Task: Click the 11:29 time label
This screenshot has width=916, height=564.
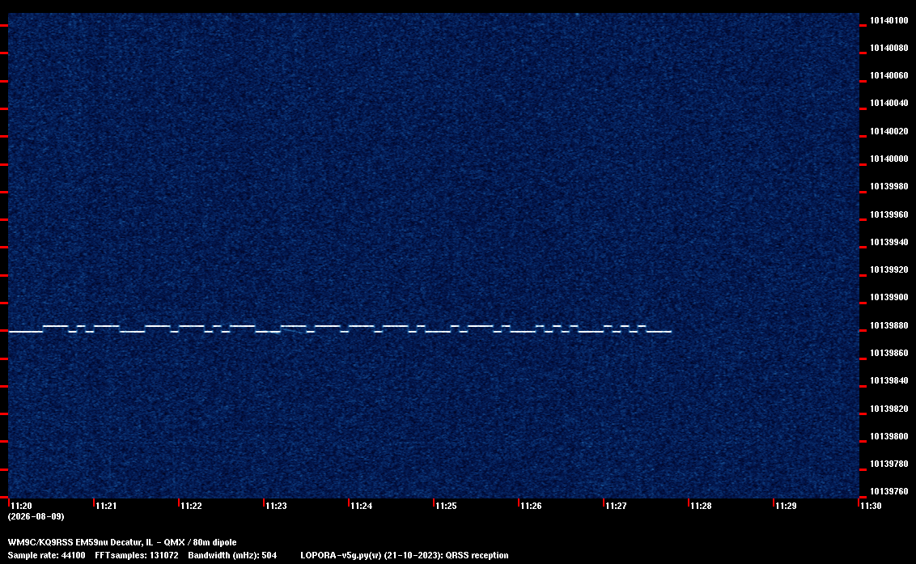Action: pos(786,506)
